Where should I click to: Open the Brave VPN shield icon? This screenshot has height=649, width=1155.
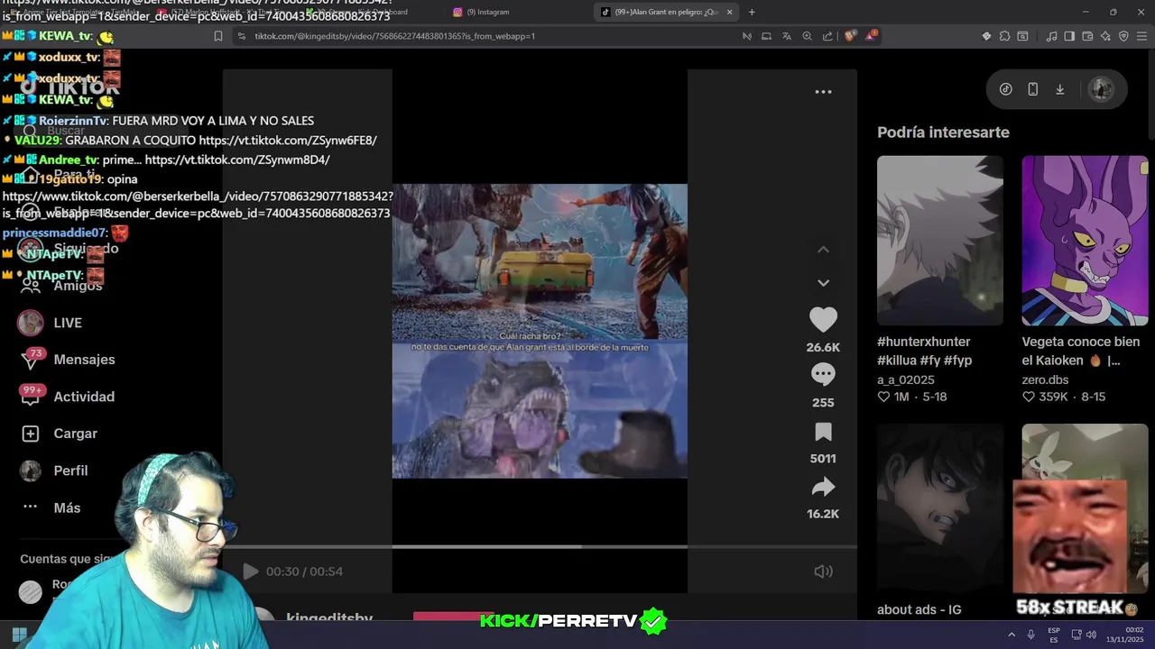[x=1123, y=36]
